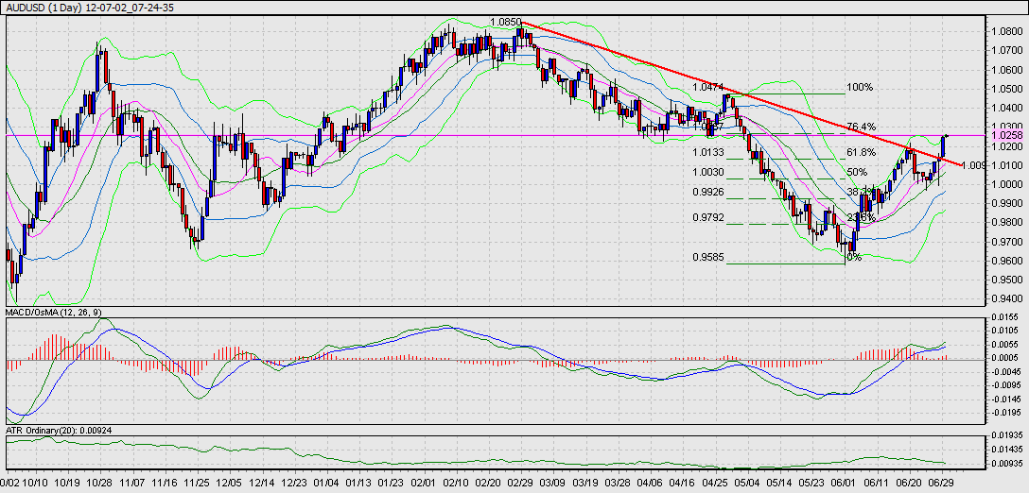Viewport: 1029px width, 493px height.
Task: Click the 61.8% Fibonacci retracement label
Action: (x=859, y=152)
